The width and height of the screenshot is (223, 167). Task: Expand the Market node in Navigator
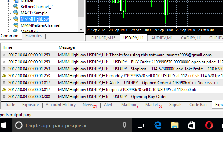pos(8,1)
